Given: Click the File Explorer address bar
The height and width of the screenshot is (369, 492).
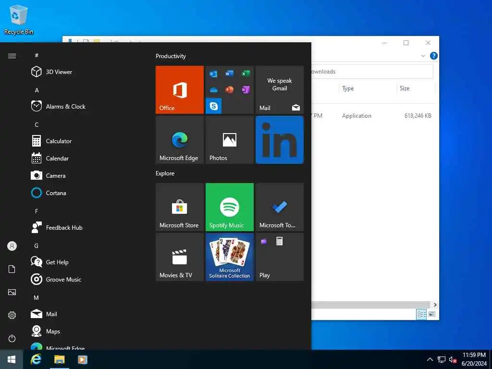Looking at the screenshot, I should pos(372,72).
